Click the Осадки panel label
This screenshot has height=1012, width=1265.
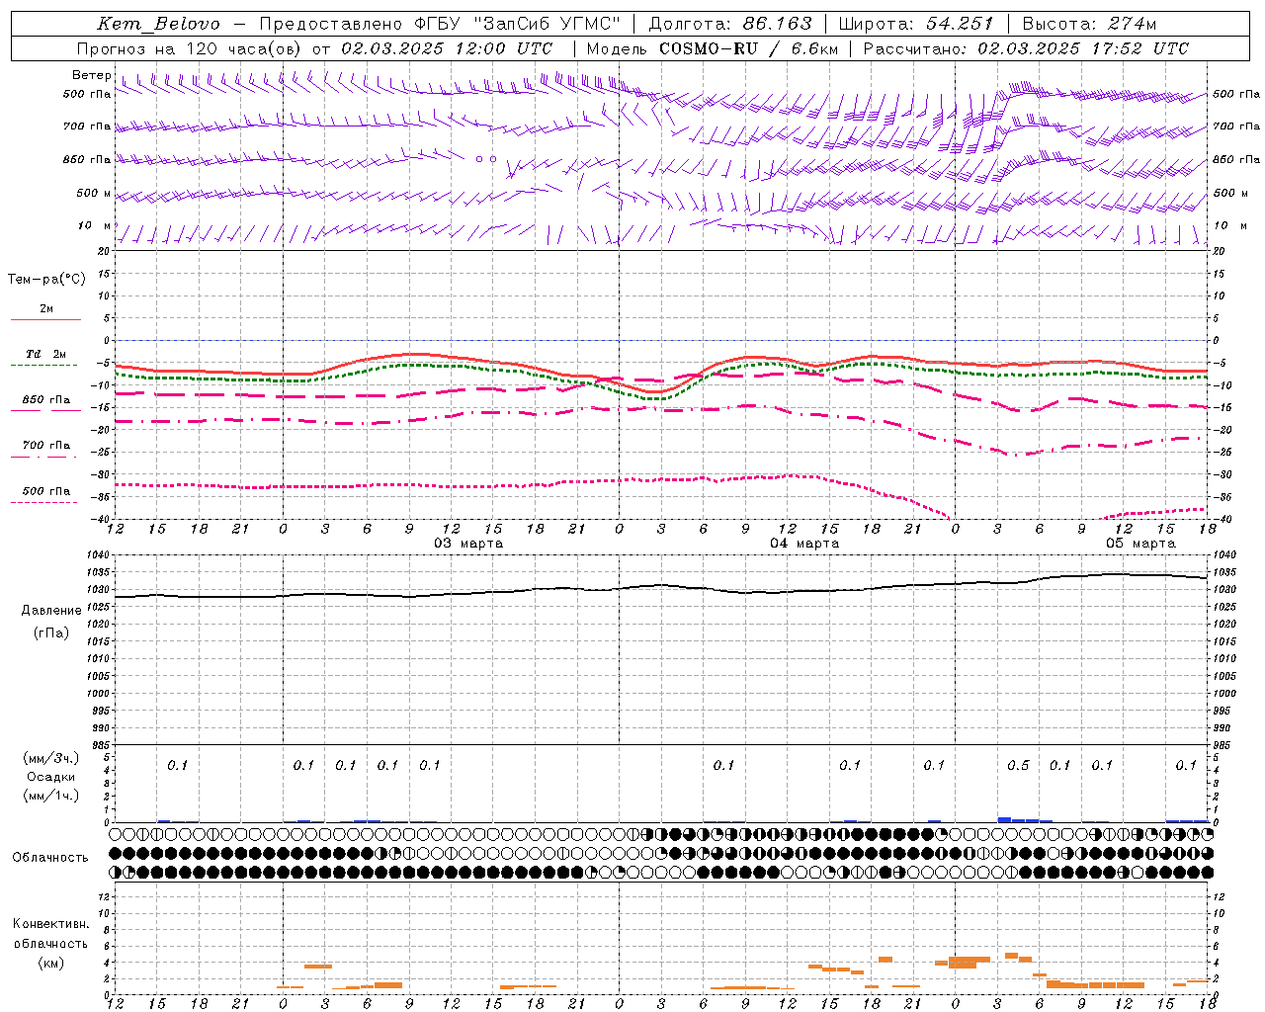[50, 777]
